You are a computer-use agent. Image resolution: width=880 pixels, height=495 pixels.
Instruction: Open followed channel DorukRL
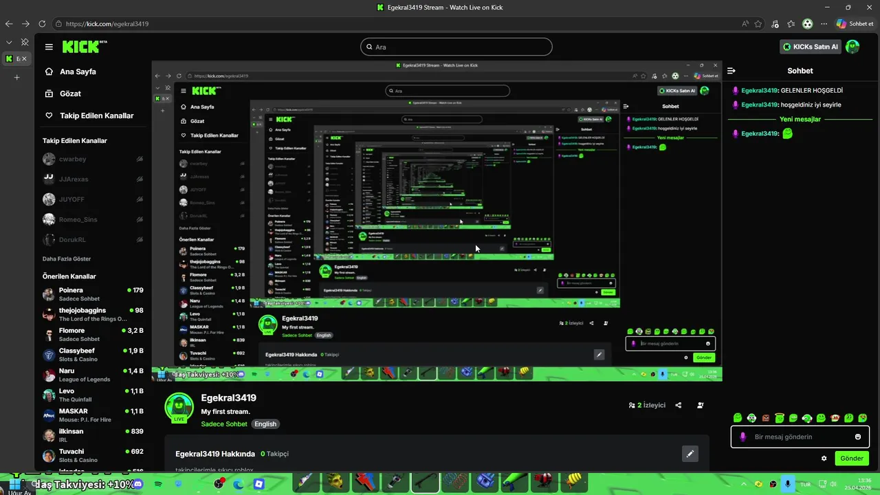tap(93, 240)
